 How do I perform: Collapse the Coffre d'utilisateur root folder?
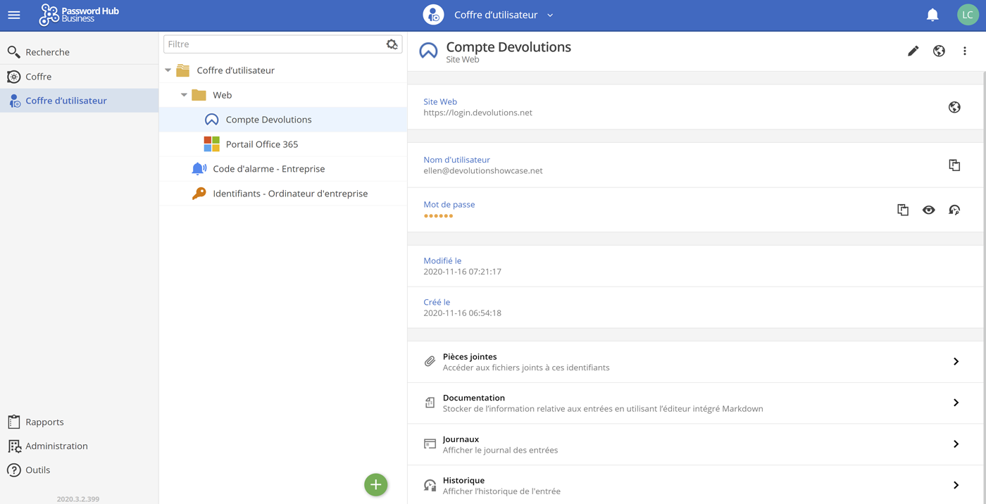168,70
